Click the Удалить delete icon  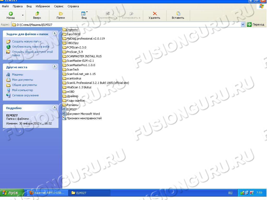coord(155,14)
